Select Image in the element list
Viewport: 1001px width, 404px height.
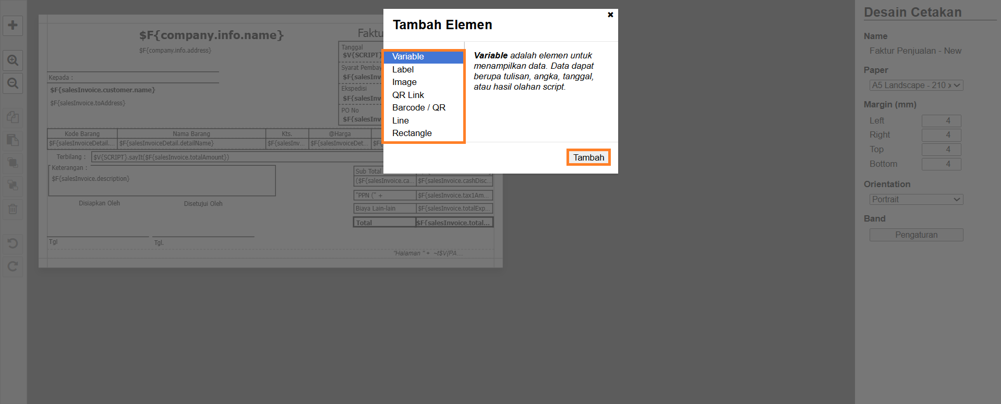click(404, 82)
